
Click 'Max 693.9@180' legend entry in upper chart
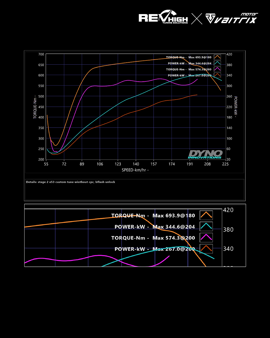(x=200, y=57)
